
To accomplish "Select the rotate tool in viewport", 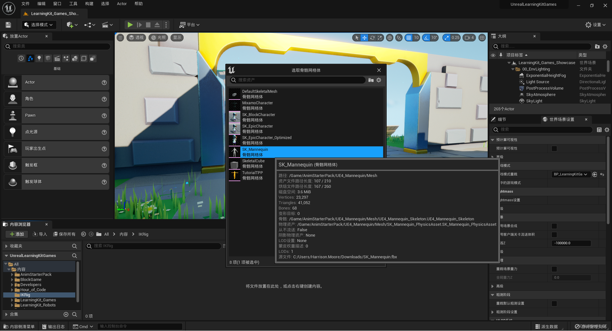I will tap(372, 38).
